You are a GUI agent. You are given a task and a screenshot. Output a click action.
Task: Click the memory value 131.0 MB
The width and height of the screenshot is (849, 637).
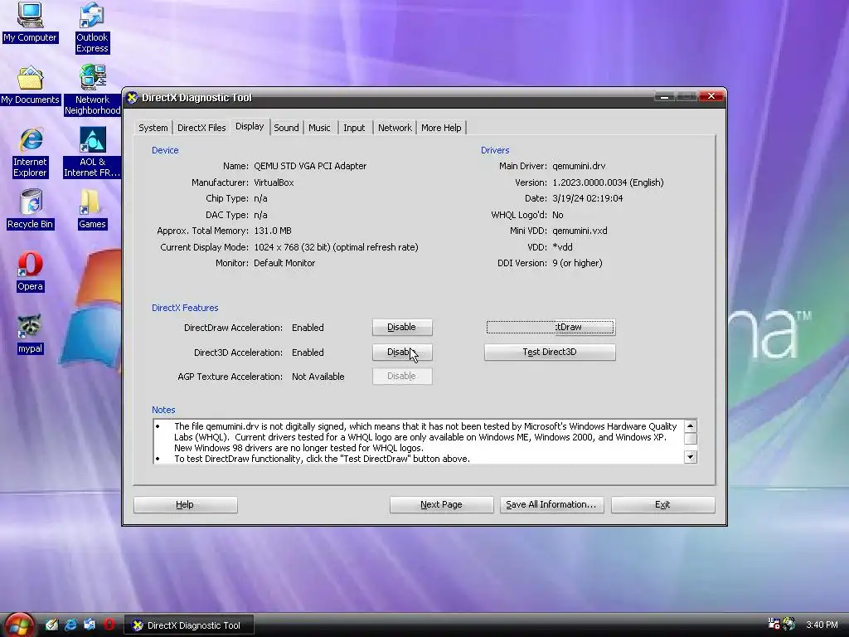[273, 231]
